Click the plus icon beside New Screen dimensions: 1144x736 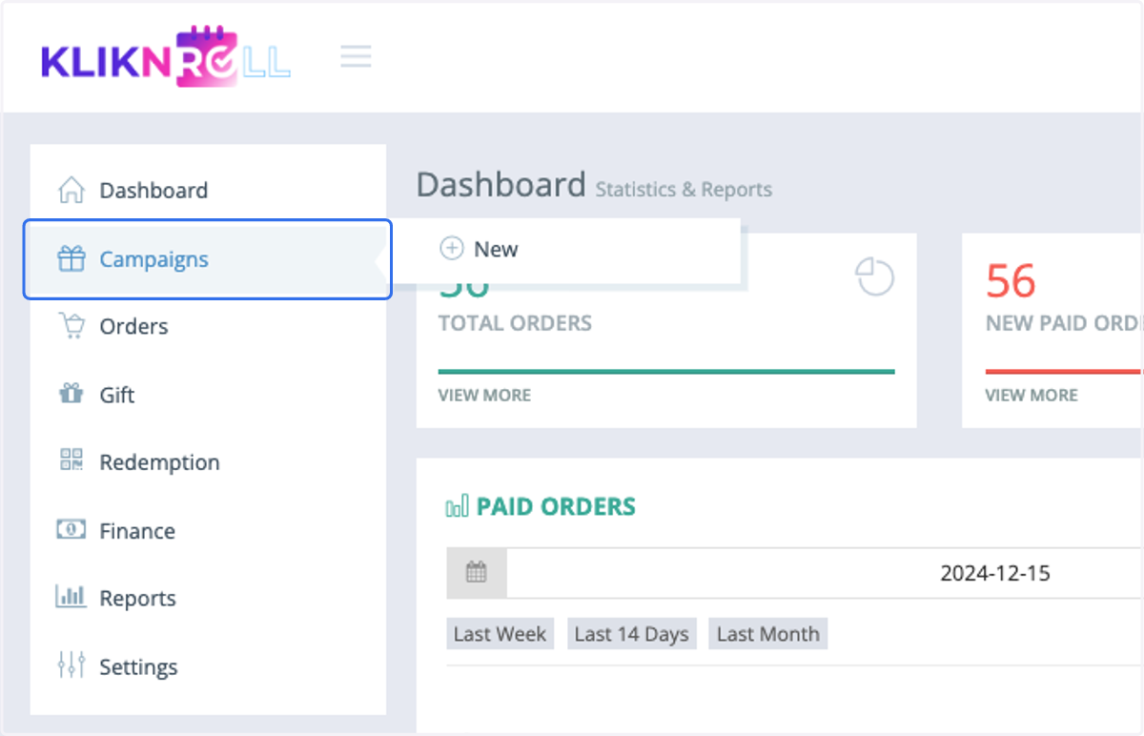click(451, 249)
